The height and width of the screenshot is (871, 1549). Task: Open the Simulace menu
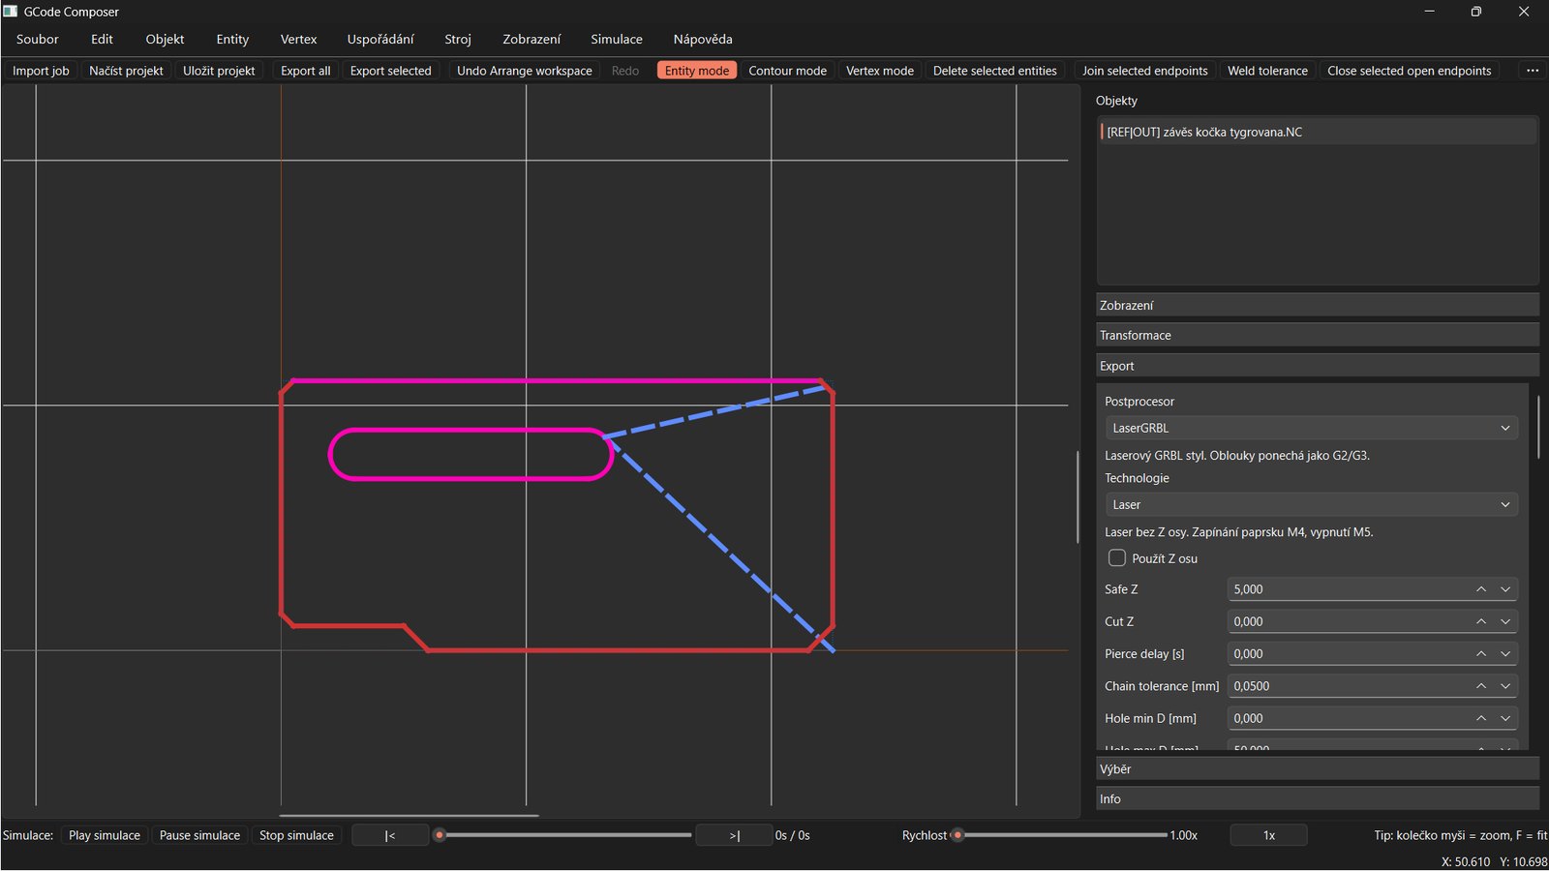coord(616,40)
